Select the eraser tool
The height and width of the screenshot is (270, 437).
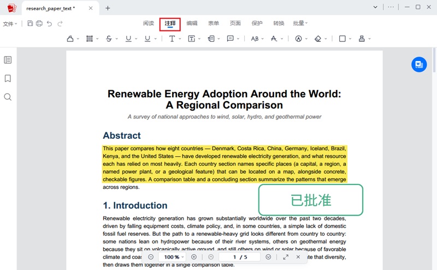point(318,39)
